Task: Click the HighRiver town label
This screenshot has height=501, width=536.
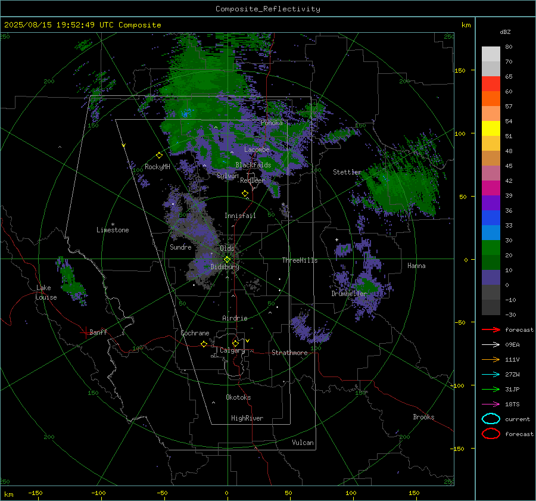Action: 247,418
